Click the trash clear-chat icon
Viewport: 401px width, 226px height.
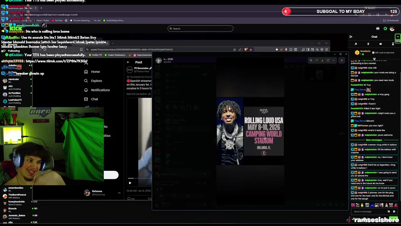tap(368, 44)
